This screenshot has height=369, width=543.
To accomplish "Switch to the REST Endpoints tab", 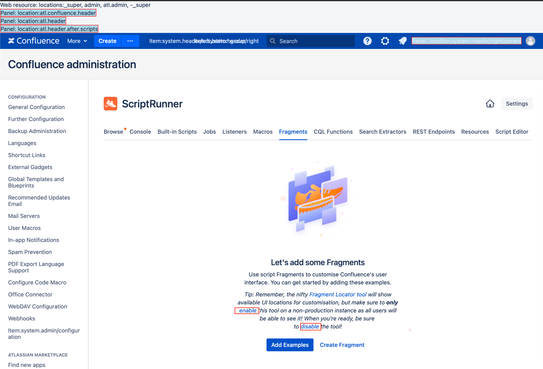I will [433, 132].
